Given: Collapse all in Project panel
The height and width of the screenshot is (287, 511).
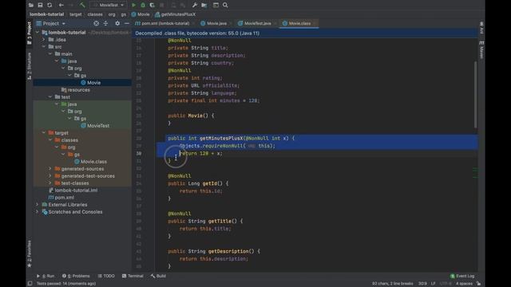Looking at the screenshot, I should tap(105, 23).
